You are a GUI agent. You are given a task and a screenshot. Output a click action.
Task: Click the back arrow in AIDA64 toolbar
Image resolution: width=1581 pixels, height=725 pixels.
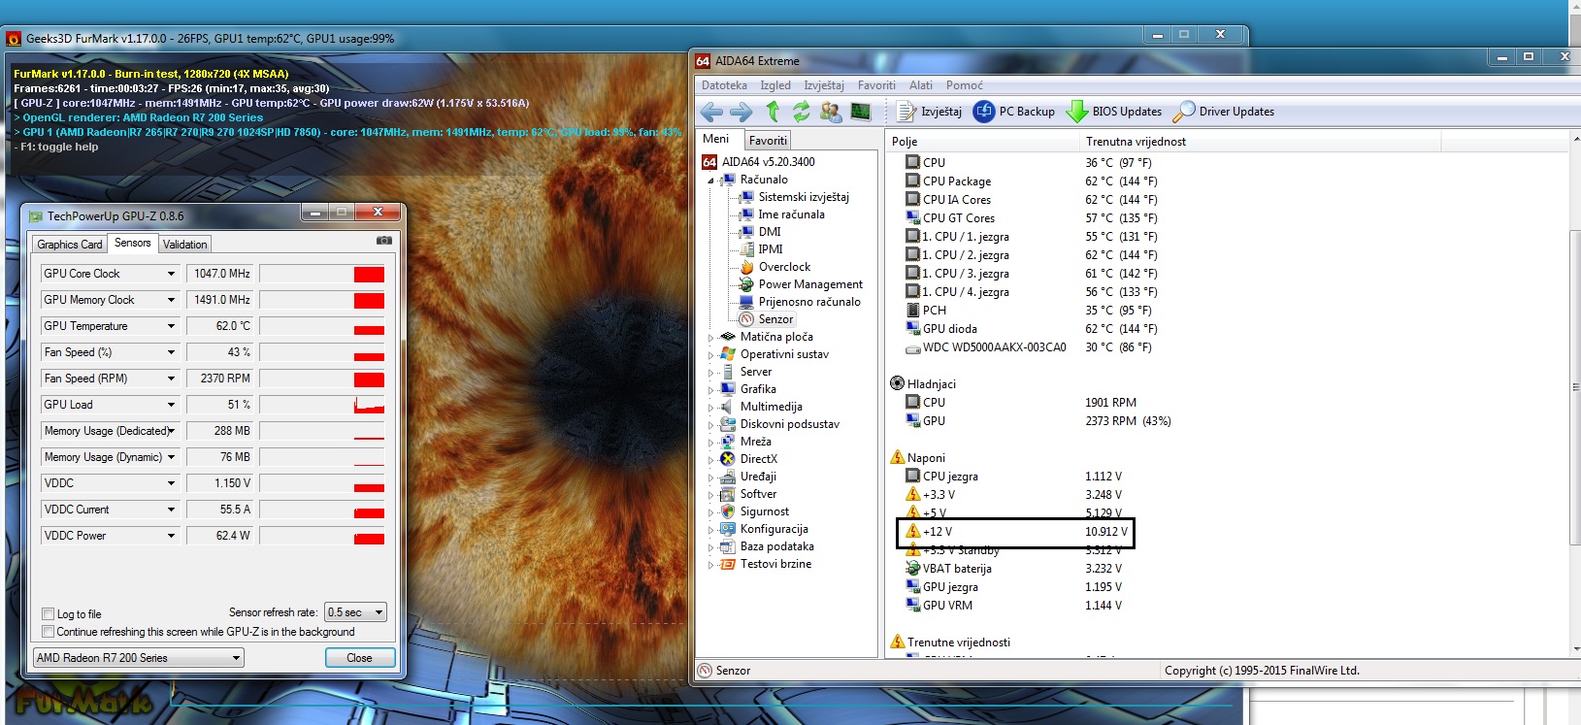(x=710, y=112)
